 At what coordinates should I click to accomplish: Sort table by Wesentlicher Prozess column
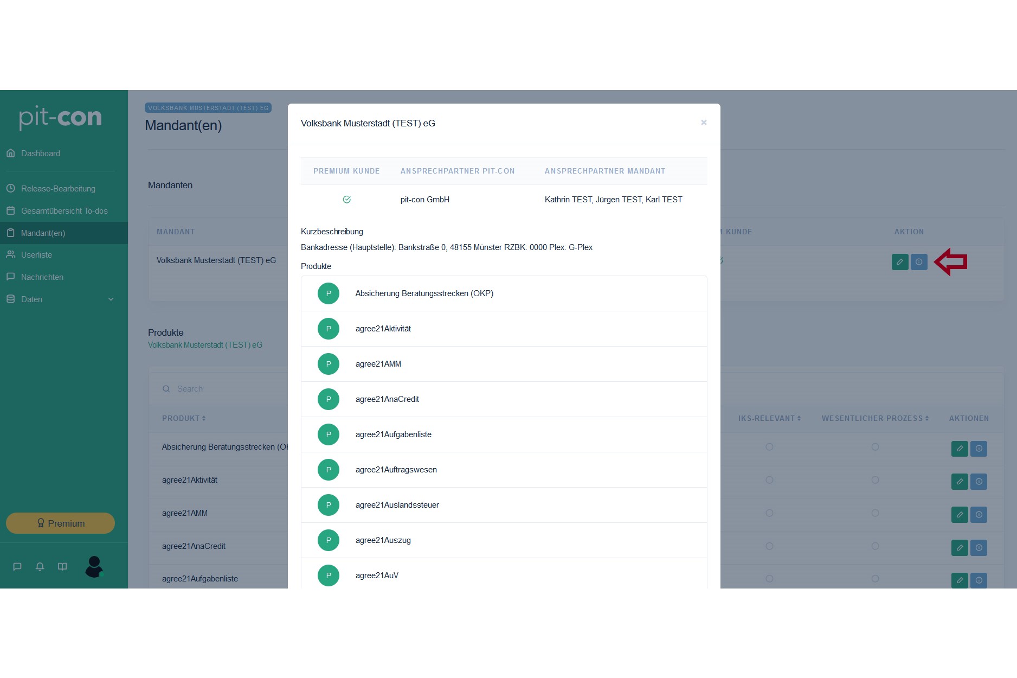pos(875,418)
